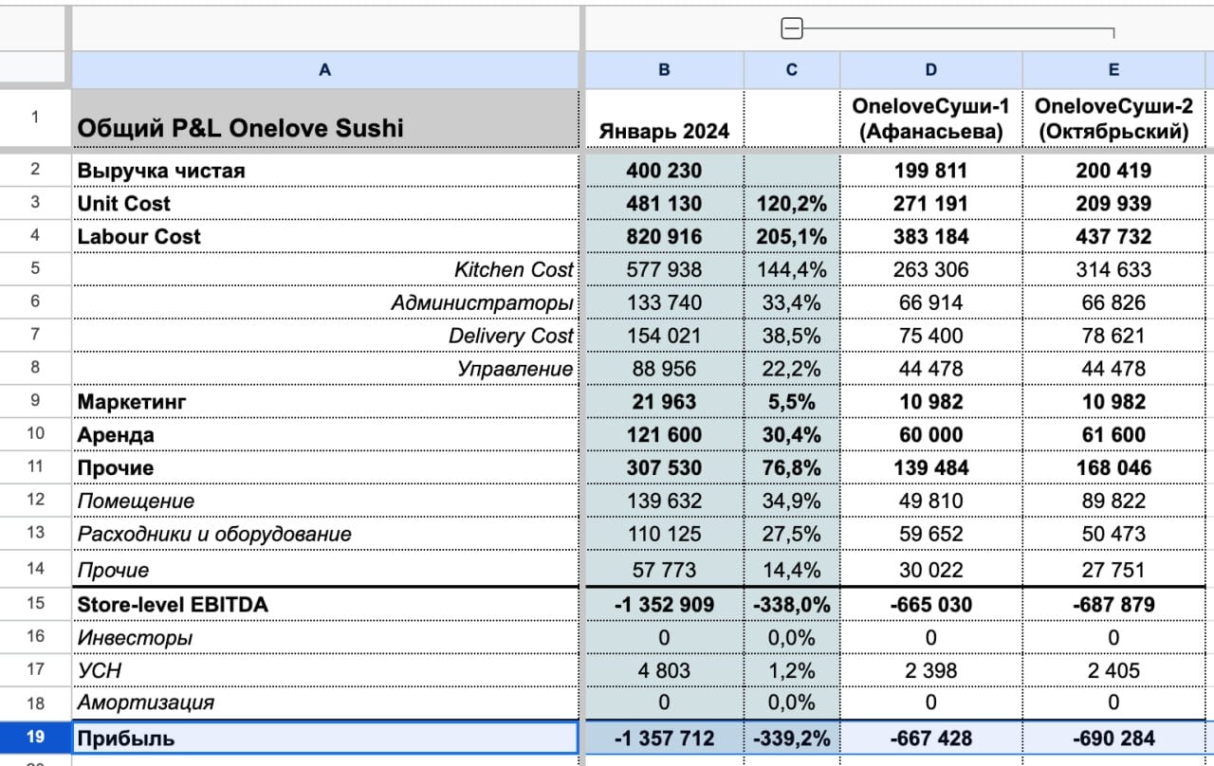Click the 'Маркетинг' label cell
Screen dimensions: 1214x766
click(x=325, y=401)
